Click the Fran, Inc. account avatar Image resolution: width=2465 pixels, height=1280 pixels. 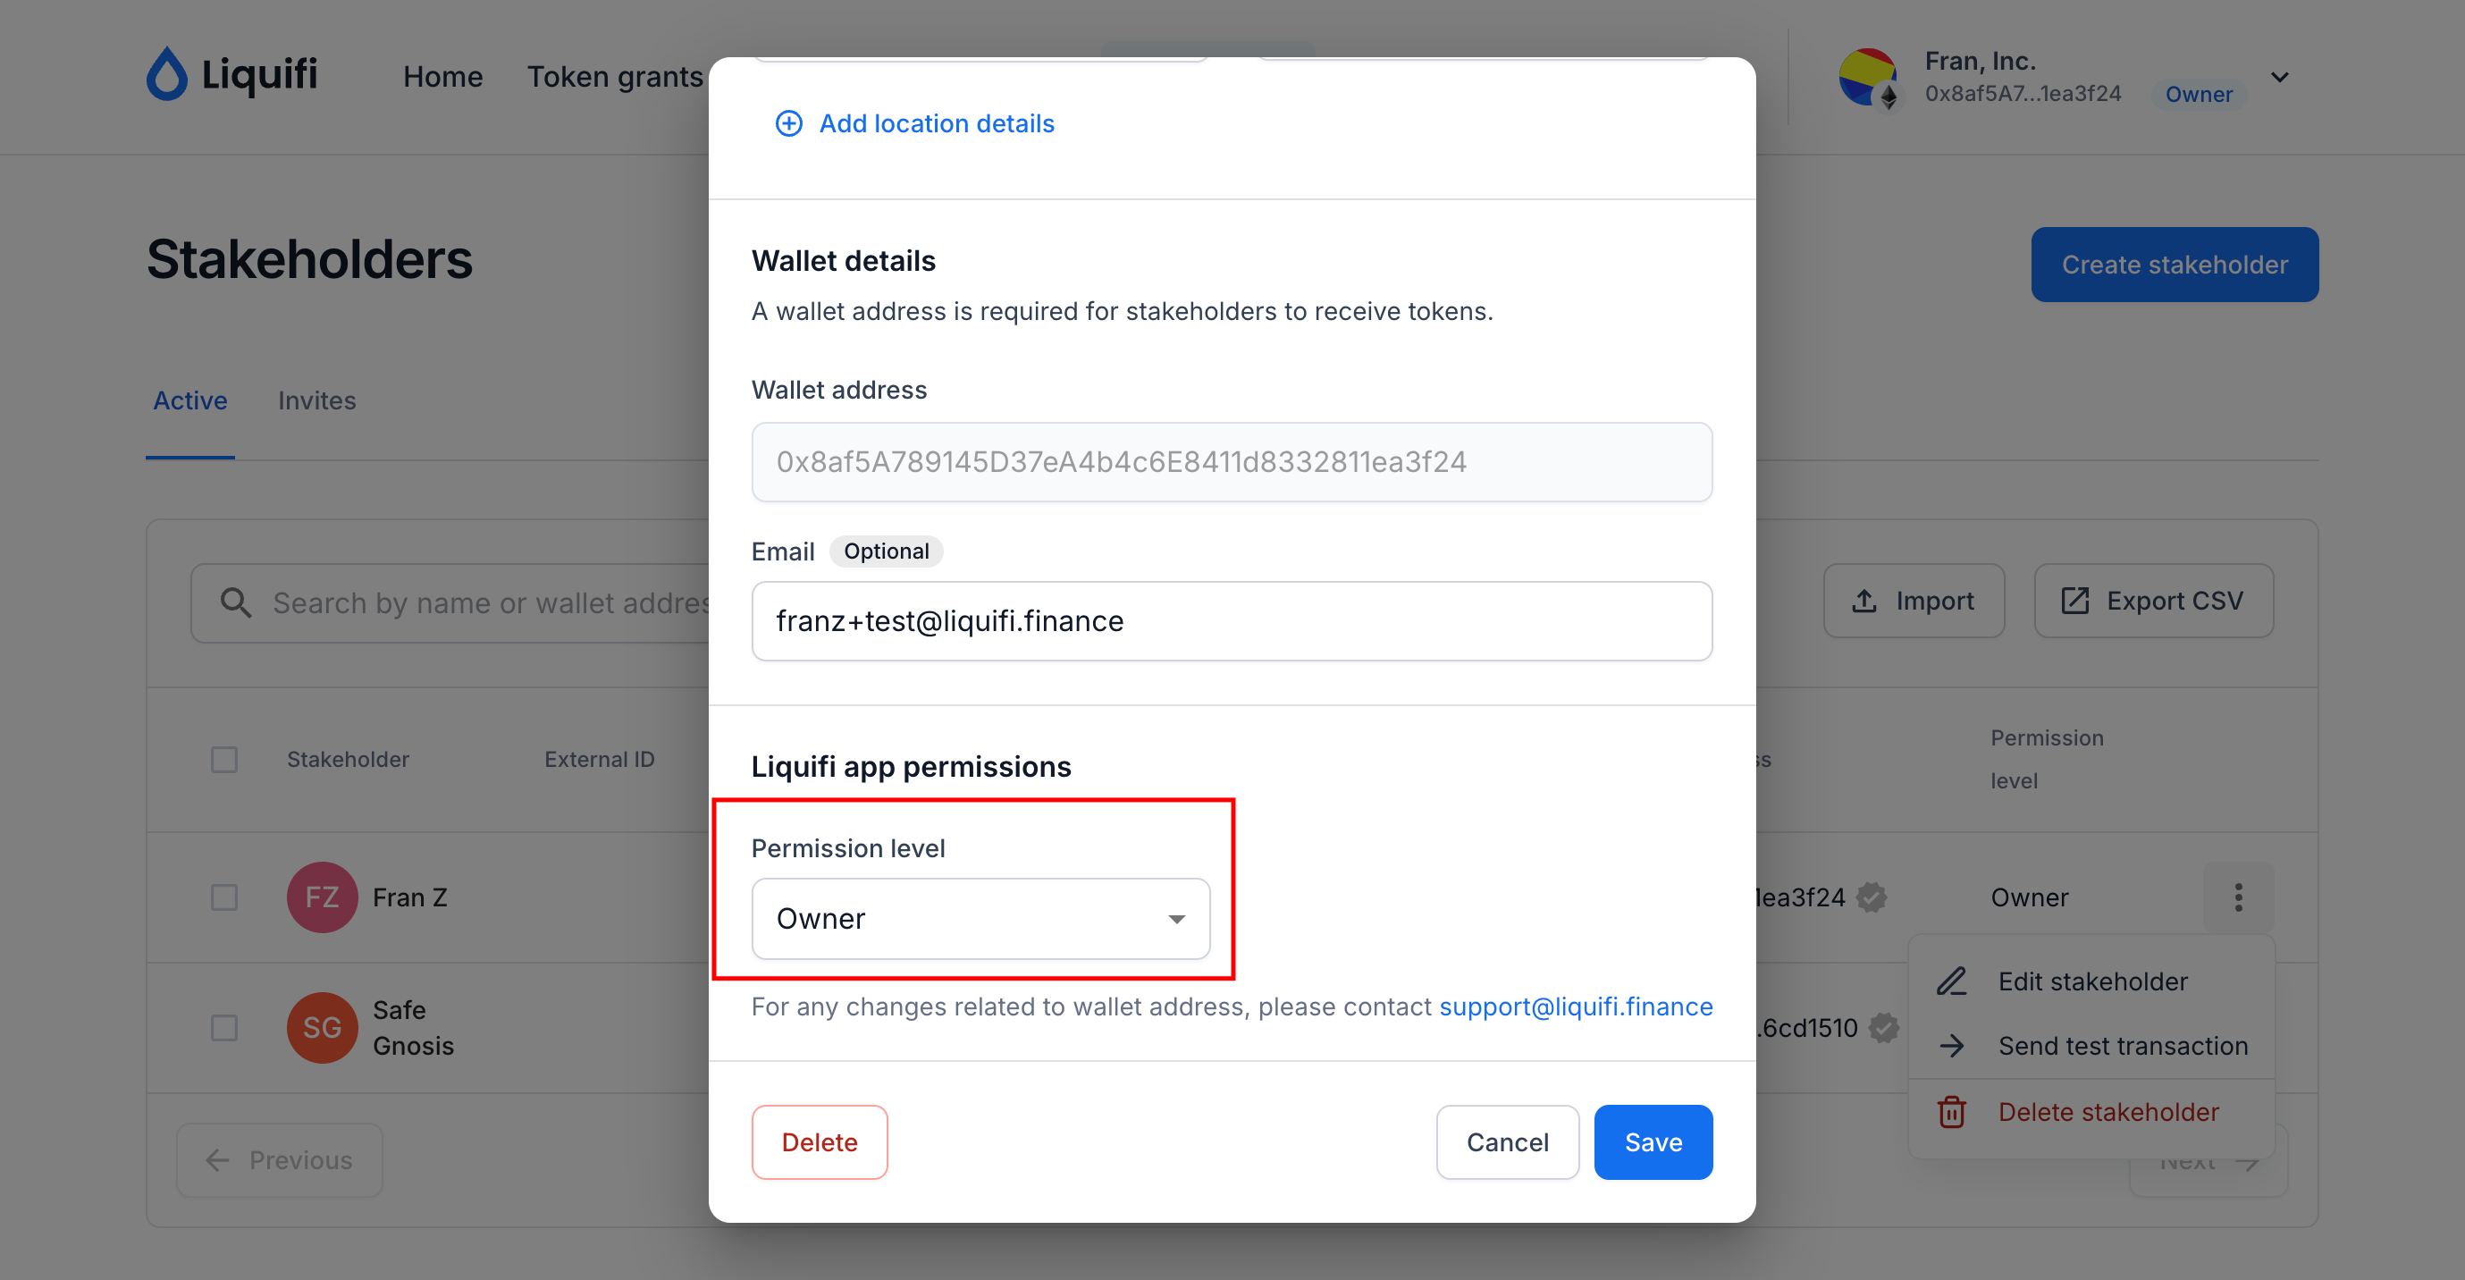tap(1867, 78)
